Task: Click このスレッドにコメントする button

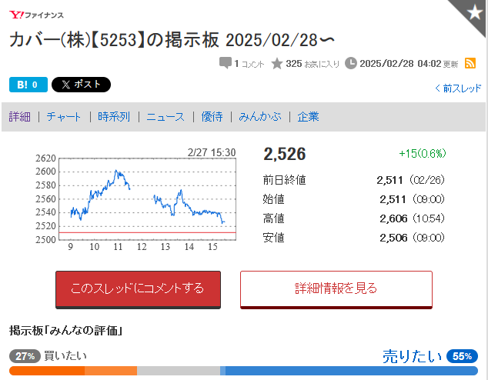Action: pyautogui.click(x=139, y=289)
